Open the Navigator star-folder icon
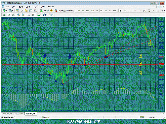Screen dimensions: 166x124 point(26,11)
